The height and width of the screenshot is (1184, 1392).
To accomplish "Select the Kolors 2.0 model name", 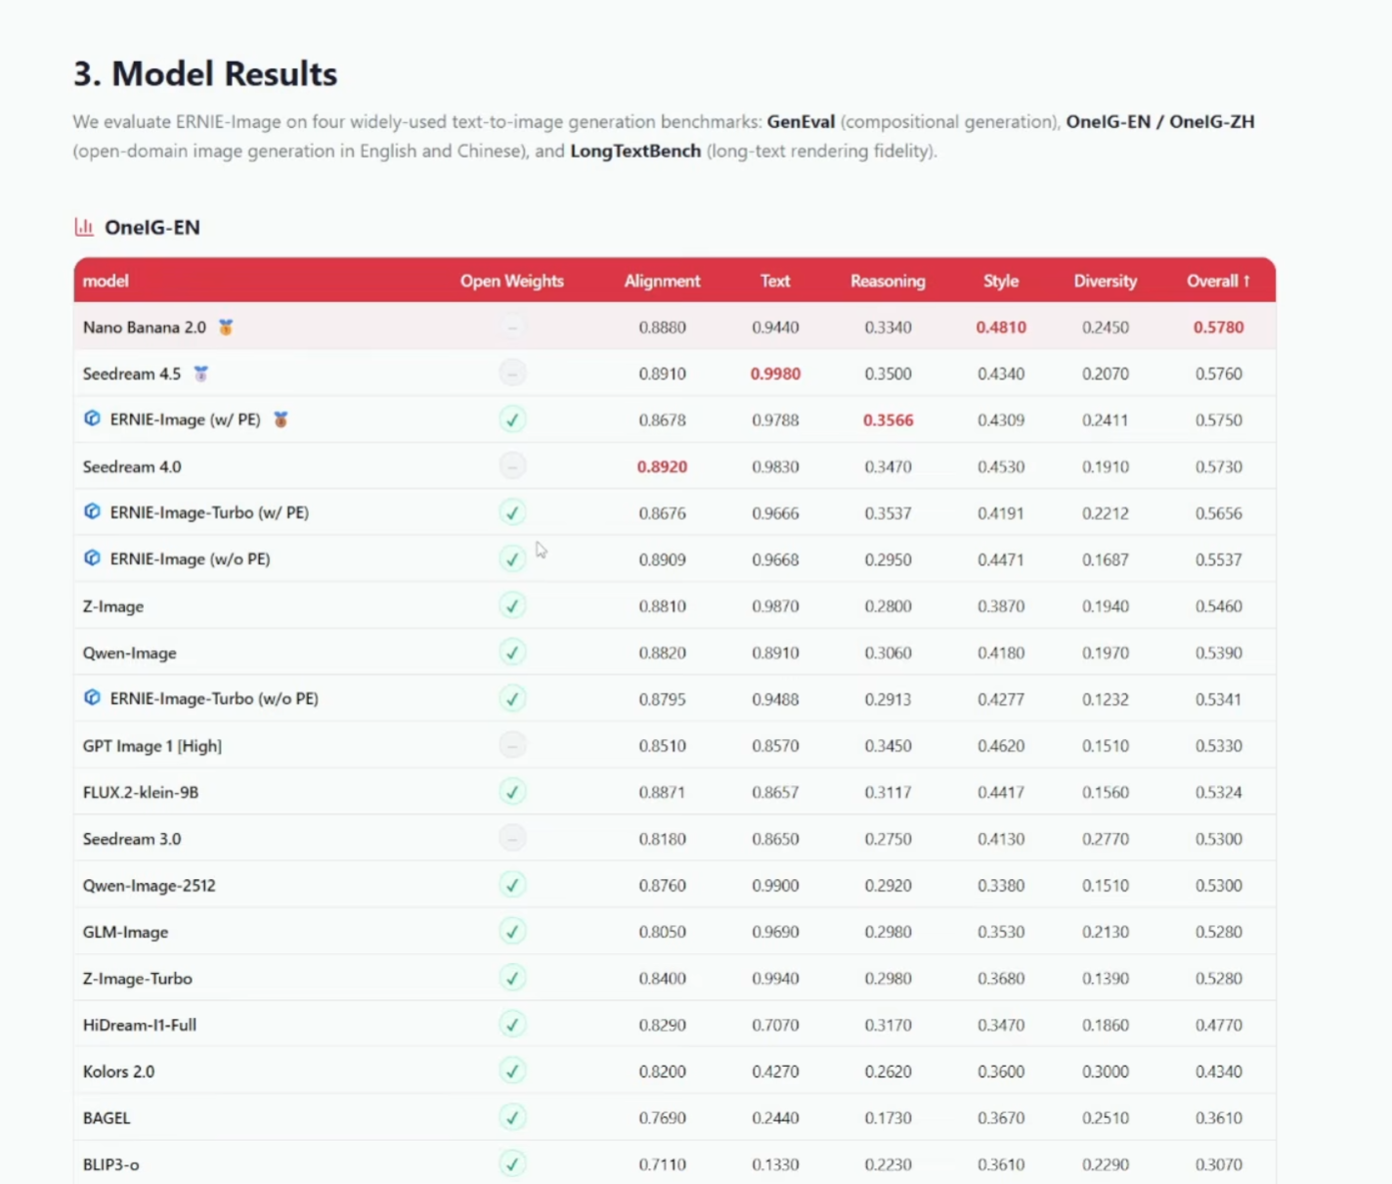I will pyautogui.click(x=118, y=1072).
